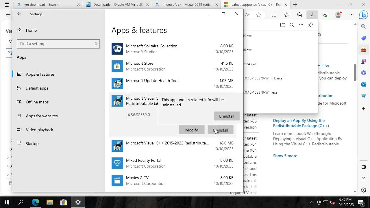The height and width of the screenshot is (208, 370).
Task: Select Microsoft Visual C++ 2015-2022 Redistributable 18.0 MB
Action: click(x=173, y=146)
